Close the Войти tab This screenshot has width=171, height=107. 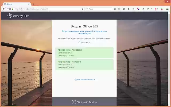point(29,4)
